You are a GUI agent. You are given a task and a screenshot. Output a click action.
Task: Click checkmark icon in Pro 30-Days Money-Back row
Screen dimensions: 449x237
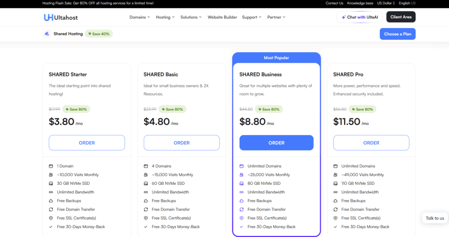coord(335,227)
